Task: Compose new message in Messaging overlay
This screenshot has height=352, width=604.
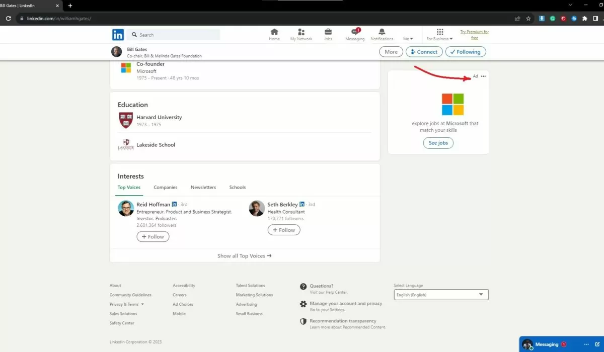Action: 597,344
